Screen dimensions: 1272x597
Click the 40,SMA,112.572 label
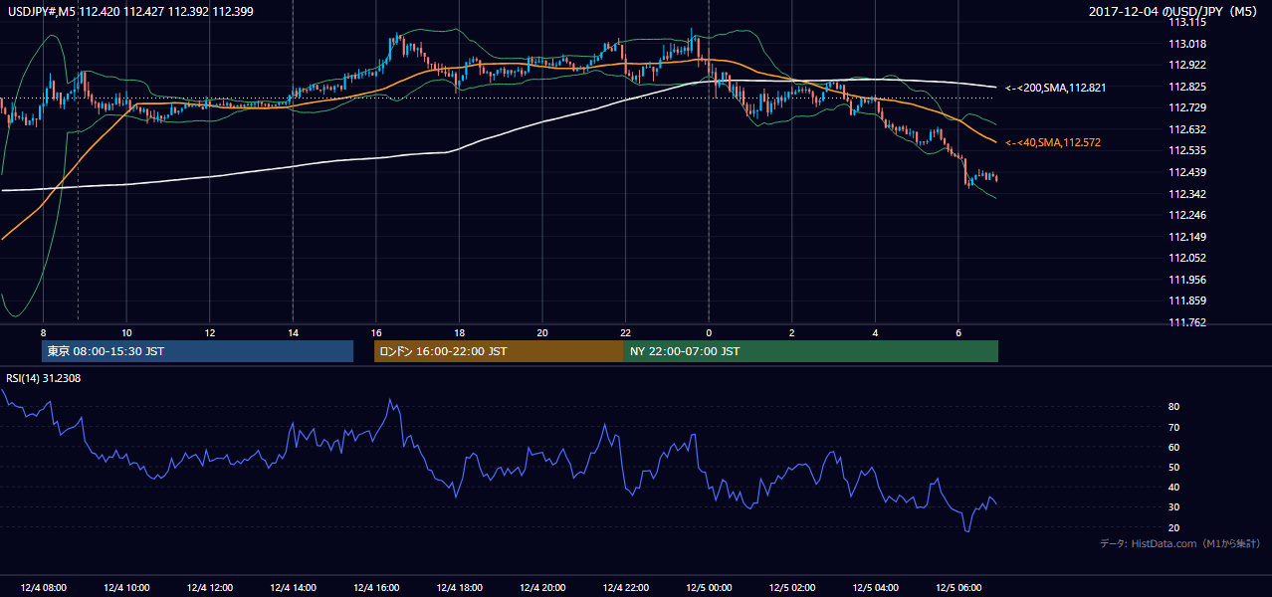tap(1052, 143)
